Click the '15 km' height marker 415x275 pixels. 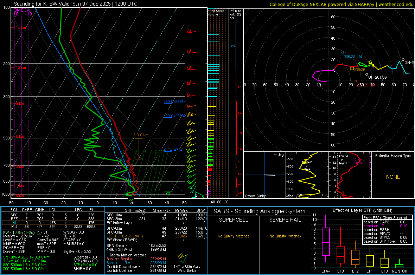[21, 27]
